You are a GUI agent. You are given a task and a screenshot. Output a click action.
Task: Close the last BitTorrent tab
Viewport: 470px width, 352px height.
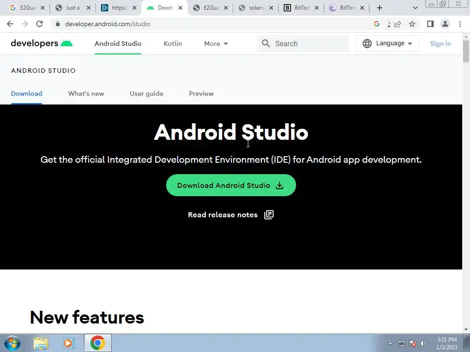[x=362, y=8]
